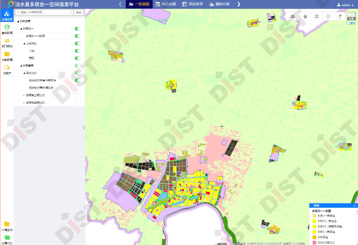The height and width of the screenshot is (245, 358).
Task: Open the 基础数据 globe icon in sidebar
Action: click(7, 28)
